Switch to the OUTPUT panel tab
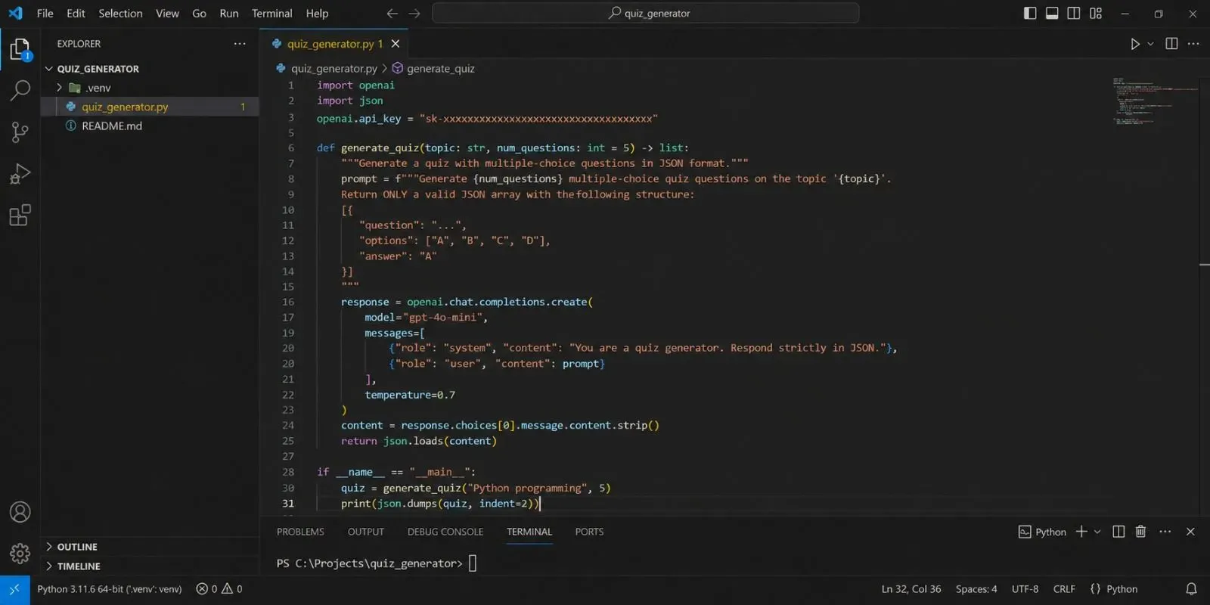Screen dimensions: 1210x605 [x=366, y=532]
